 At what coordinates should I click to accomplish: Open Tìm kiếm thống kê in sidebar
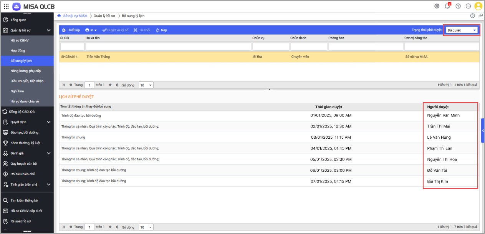point(24,201)
